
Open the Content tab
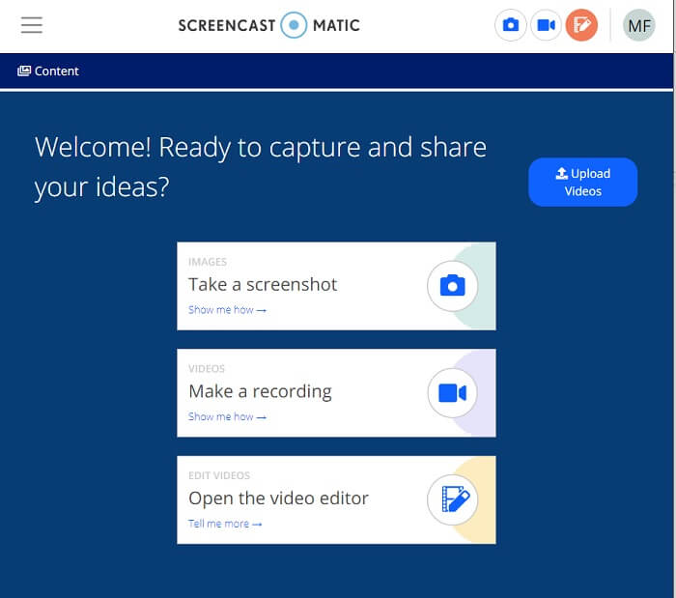[x=48, y=71]
